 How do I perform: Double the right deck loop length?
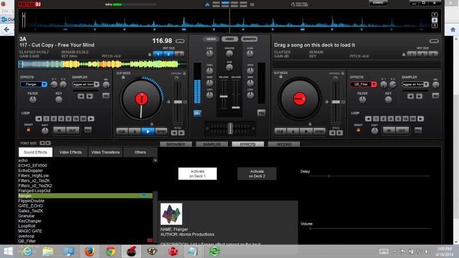[421, 119]
